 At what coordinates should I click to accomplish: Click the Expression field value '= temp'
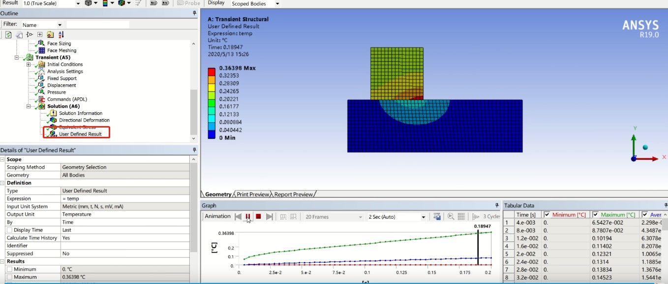point(125,199)
